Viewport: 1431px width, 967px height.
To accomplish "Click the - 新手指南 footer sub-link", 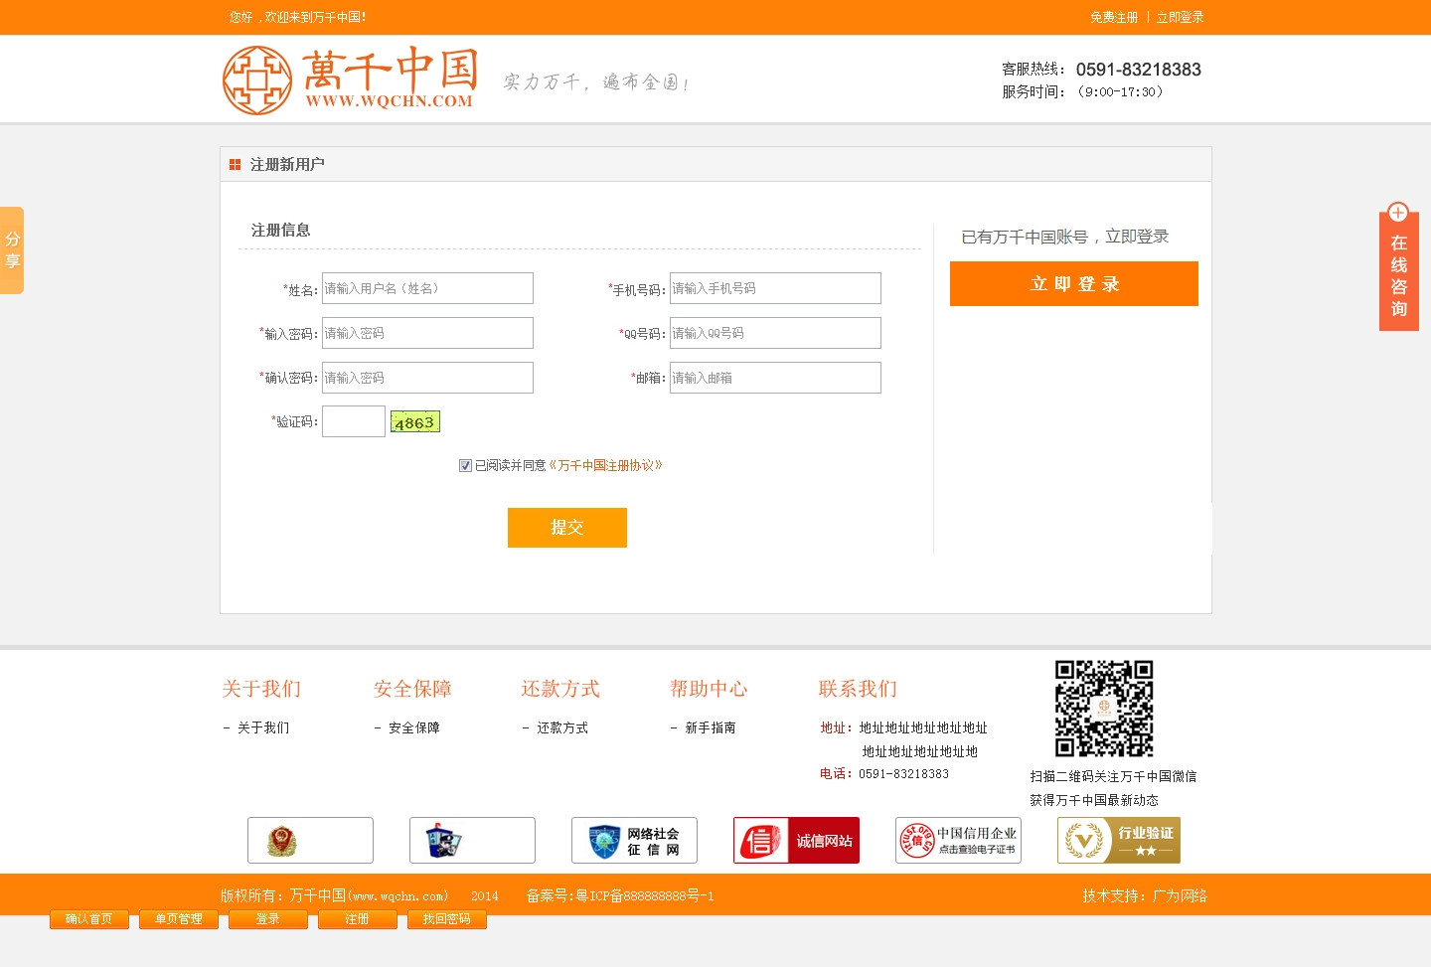I will pos(704,727).
